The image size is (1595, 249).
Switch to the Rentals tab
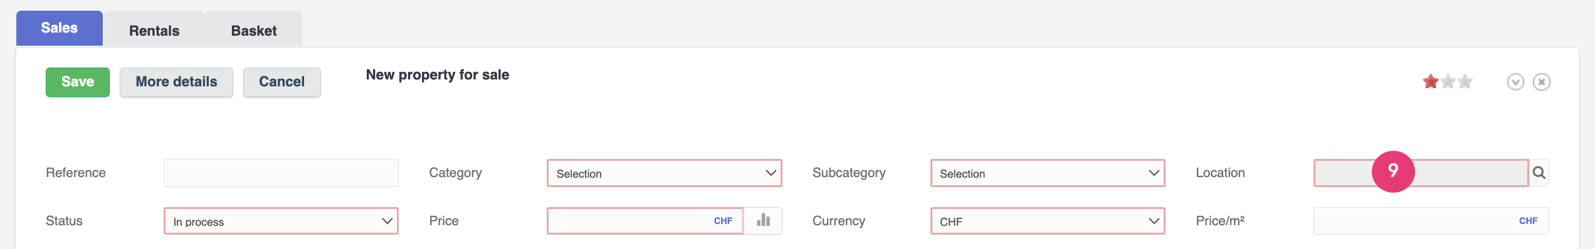(x=154, y=29)
